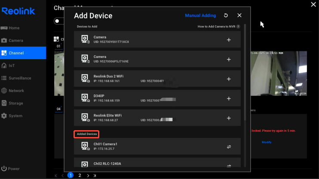Jump to last page
The width and height of the screenshot is (319, 179).
point(95,176)
